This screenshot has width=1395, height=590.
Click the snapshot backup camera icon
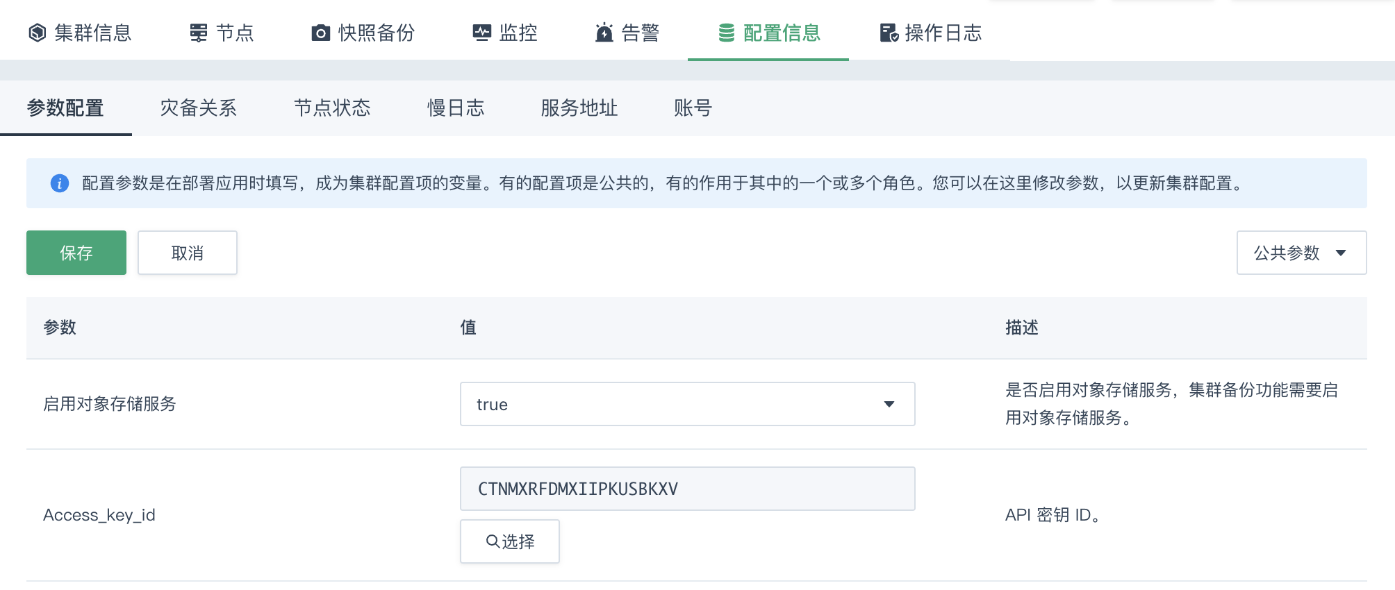[320, 33]
